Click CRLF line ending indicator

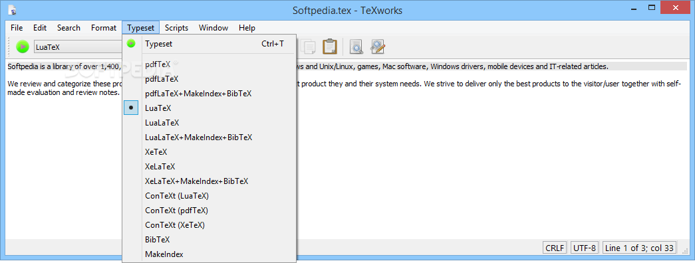point(555,248)
